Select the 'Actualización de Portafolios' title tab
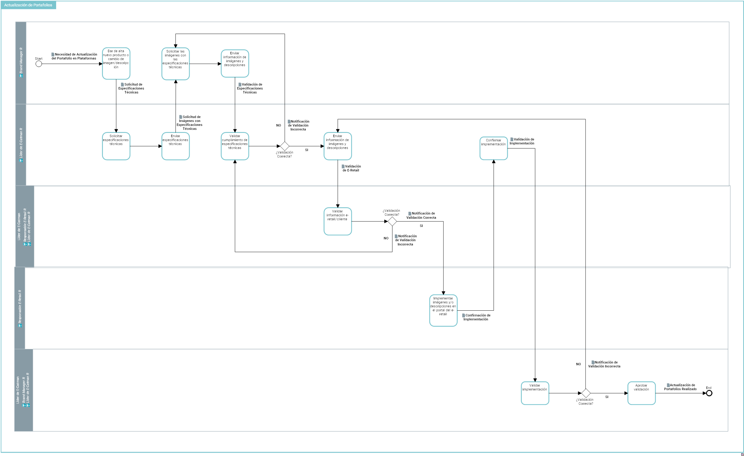Screen dimensions: 744x456 coord(28,5)
